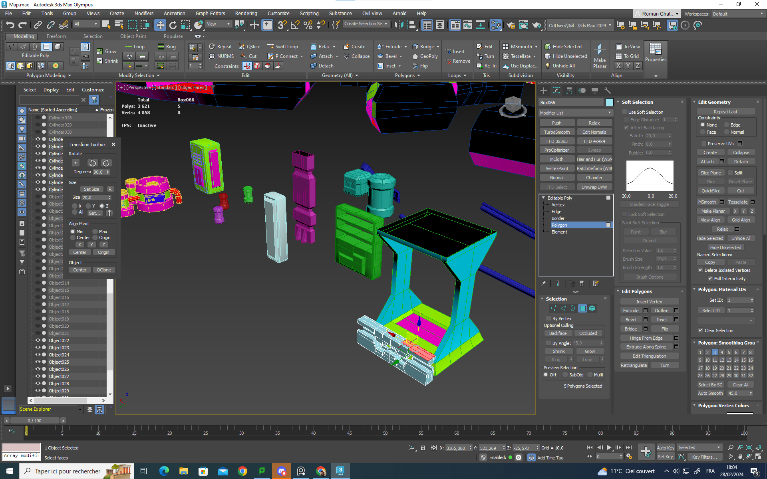Click the Vertex Colors swatch
Image resolution: width=767 pixels, height=479 pixels.
click(x=740, y=413)
